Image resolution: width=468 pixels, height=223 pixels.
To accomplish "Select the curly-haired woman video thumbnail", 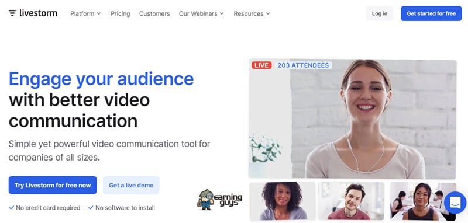I will [282, 201].
